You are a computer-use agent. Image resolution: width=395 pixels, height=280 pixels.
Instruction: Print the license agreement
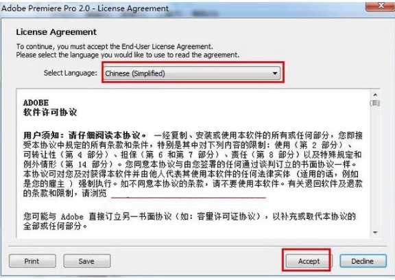(32, 261)
